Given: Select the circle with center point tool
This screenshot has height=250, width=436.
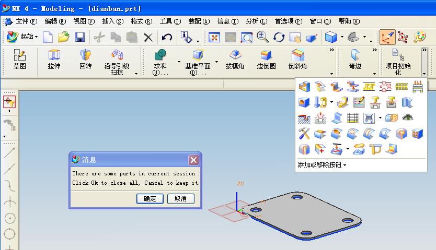Looking at the screenshot, I should pyautogui.click(x=10, y=219).
